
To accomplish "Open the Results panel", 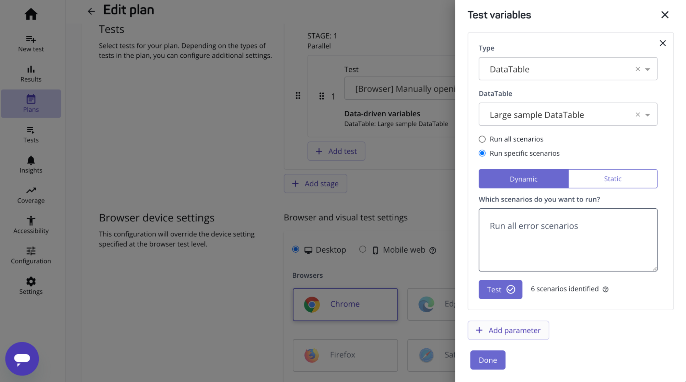I will [x=31, y=73].
